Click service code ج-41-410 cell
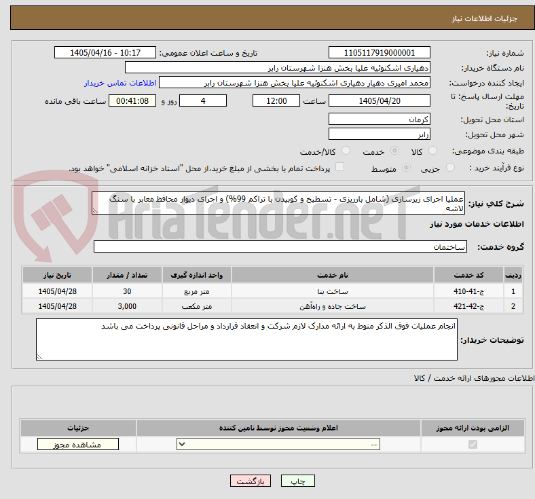Viewport: 535px width, 499px height. pos(469,291)
